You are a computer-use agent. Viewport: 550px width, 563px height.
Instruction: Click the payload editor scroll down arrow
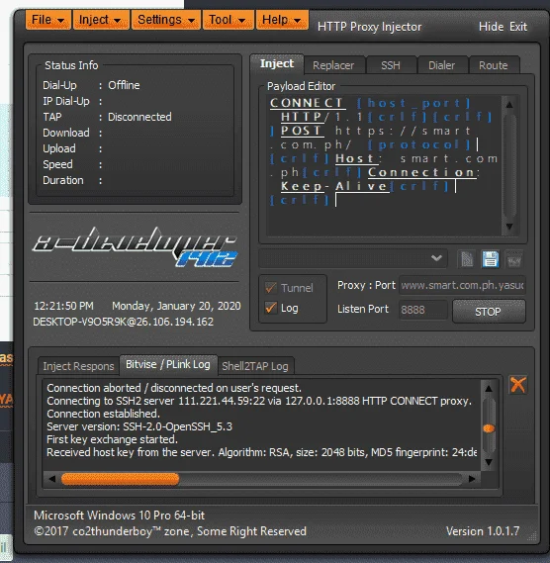[509, 227]
